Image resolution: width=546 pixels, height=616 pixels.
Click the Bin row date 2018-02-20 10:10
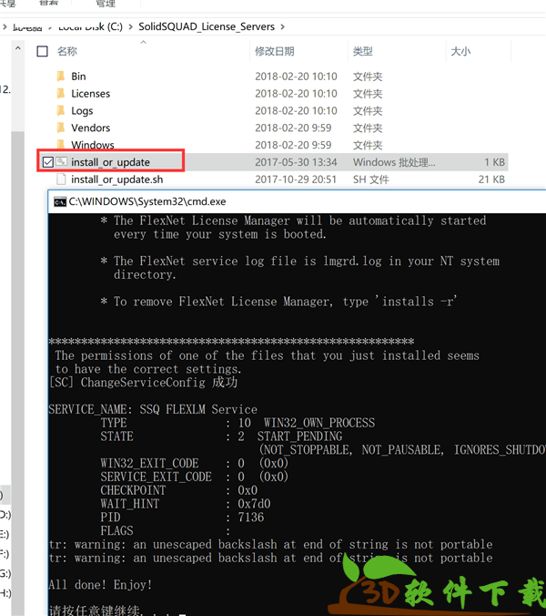[296, 77]
